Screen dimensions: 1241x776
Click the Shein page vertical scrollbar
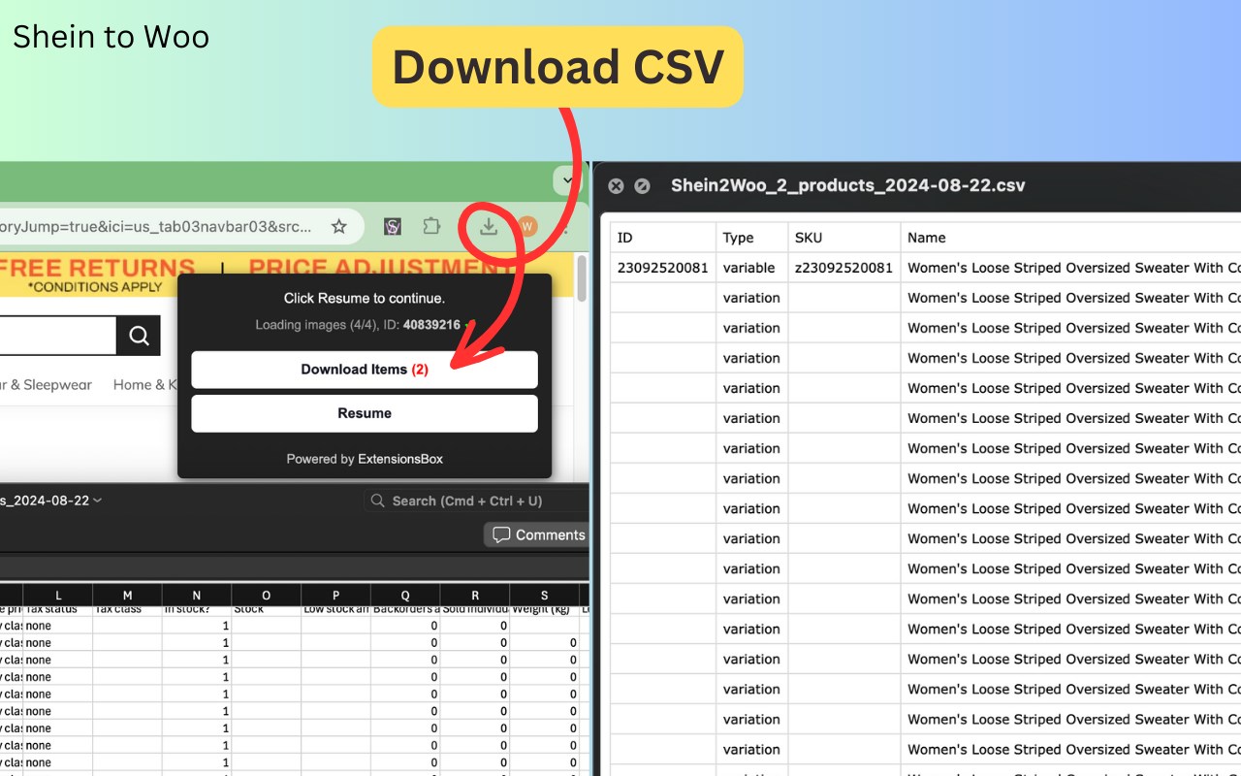click(582, 278)
